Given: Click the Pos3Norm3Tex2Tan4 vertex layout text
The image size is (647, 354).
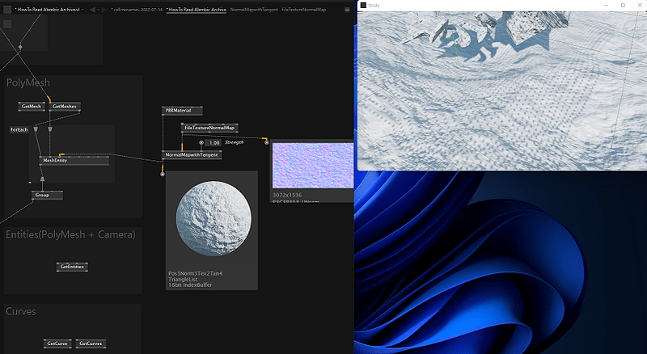Looking at the screenshot, I should 196,273.
